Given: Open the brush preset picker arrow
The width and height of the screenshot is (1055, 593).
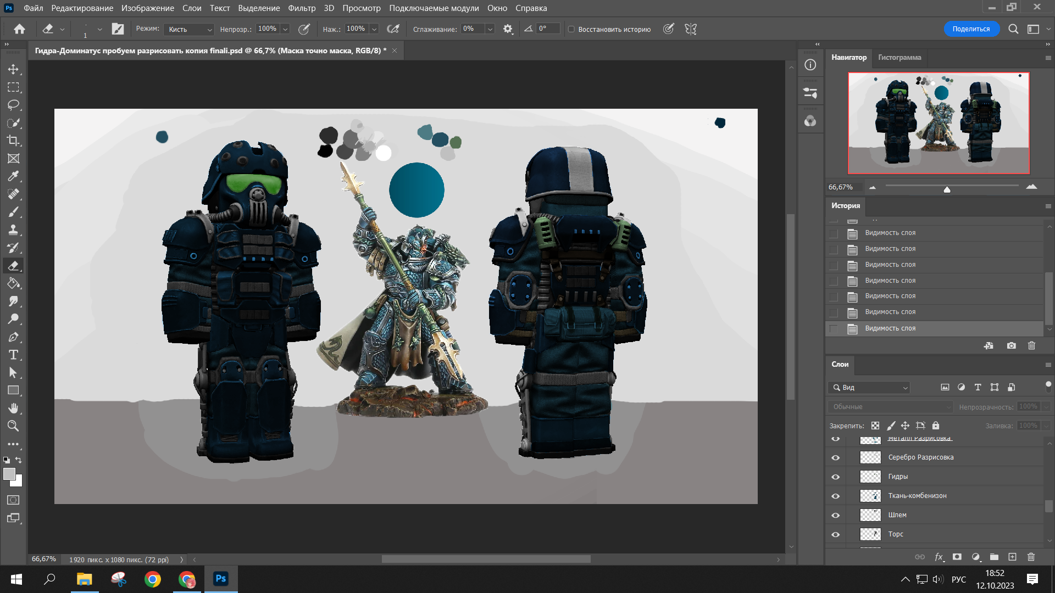Looking at the screenshot, I should (x=99, y=29).
